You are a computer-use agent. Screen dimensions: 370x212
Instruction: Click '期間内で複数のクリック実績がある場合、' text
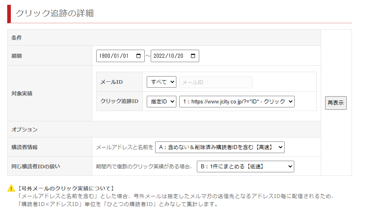(x=144, y=166)
